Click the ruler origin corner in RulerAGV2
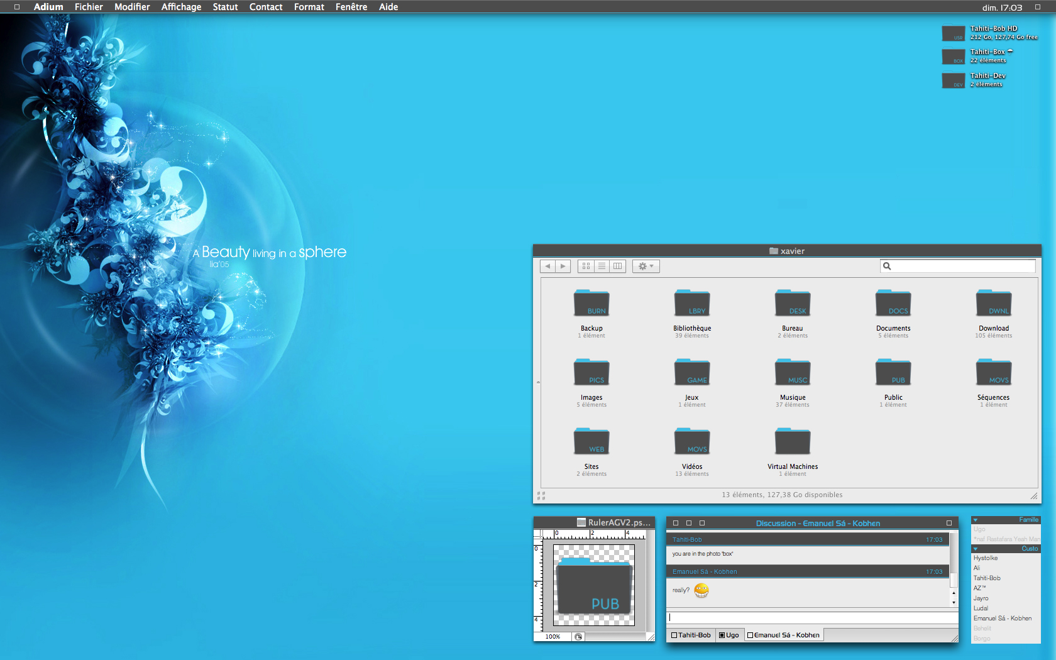Image resolution: width=1056 pixels, height=660 pixels. 538,534
